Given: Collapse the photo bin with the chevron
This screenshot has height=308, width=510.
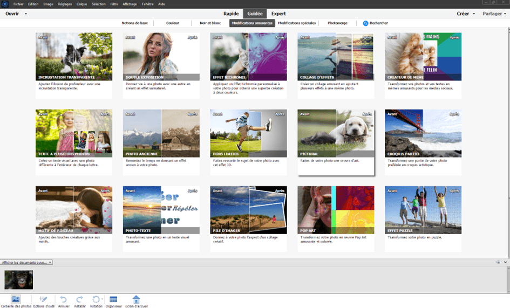Looking at the screenshot, I should pos(505,262).
